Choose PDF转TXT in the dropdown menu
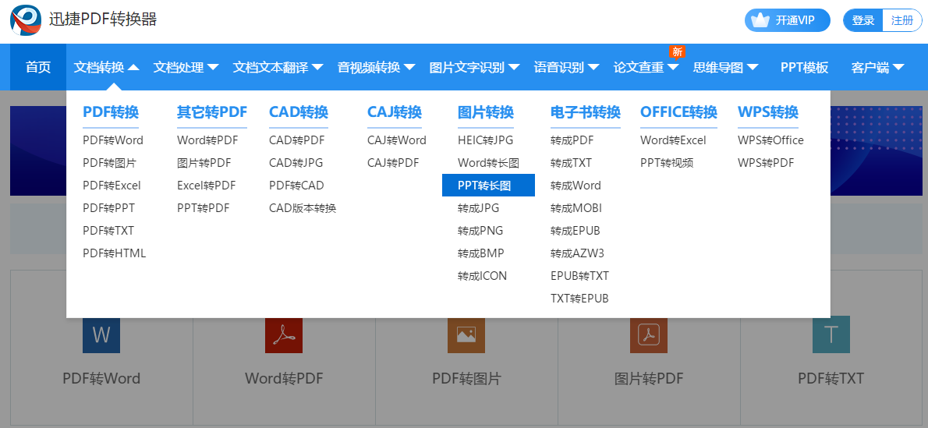 (x=108, y=230)
